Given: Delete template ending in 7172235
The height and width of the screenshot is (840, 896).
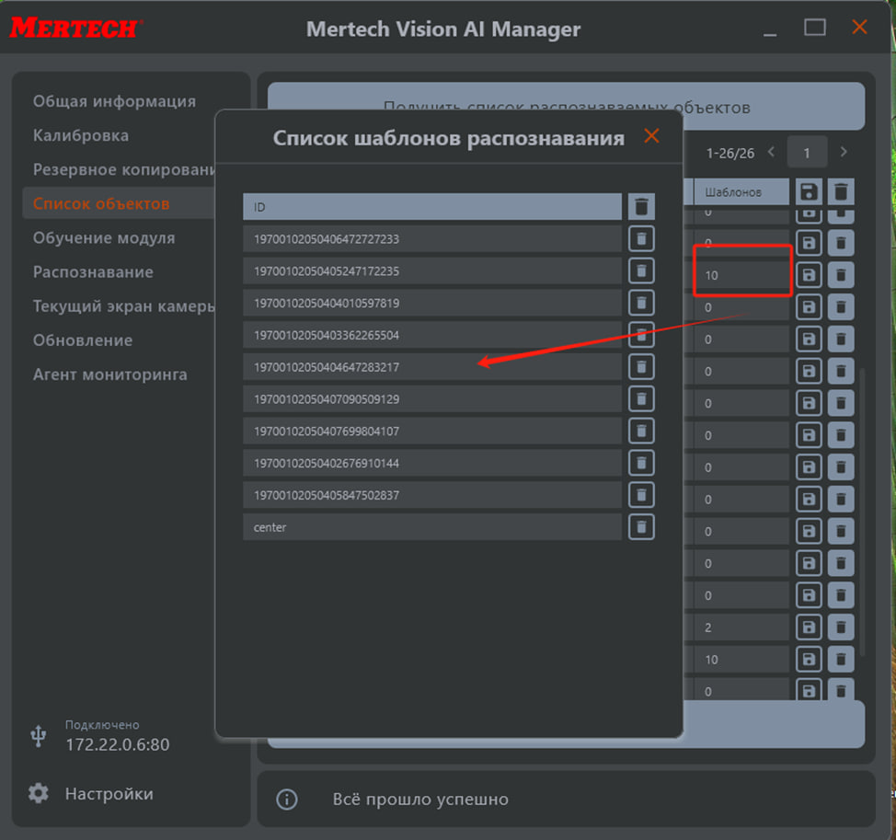Looking at the screenshot, I should point(641,270).
